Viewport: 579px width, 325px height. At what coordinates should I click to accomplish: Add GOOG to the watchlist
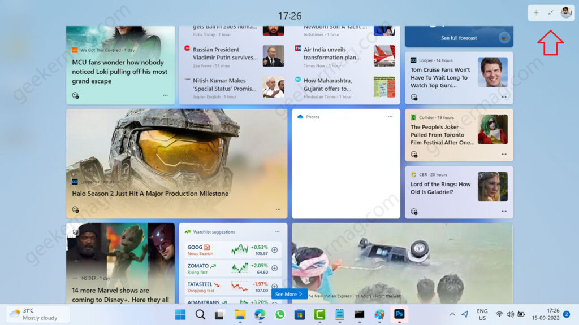click(274, 250)
